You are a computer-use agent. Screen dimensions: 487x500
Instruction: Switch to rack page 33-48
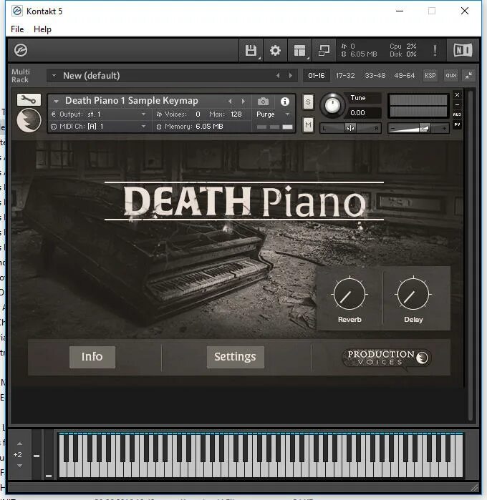(x=375, y=76)
